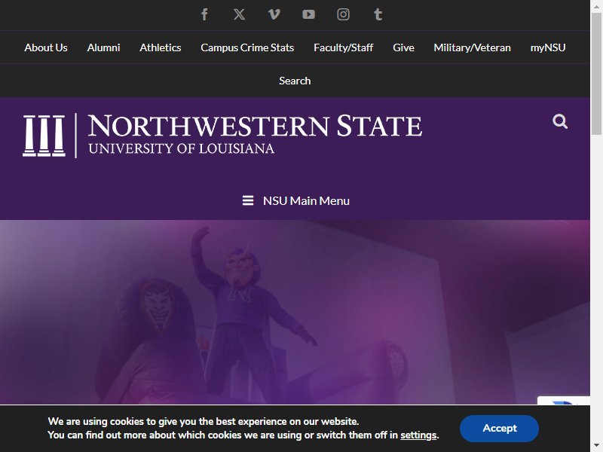Image resolution: width=603 pixels, height=452 pixels.
Task: Click the reCAPTCHA badge
Action: [x=564, y=401]
